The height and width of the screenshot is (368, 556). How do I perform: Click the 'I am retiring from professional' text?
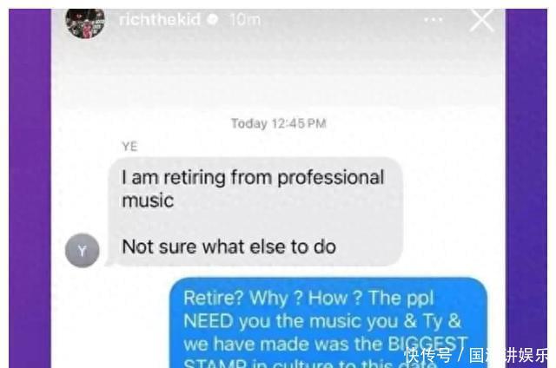[253, 177]
